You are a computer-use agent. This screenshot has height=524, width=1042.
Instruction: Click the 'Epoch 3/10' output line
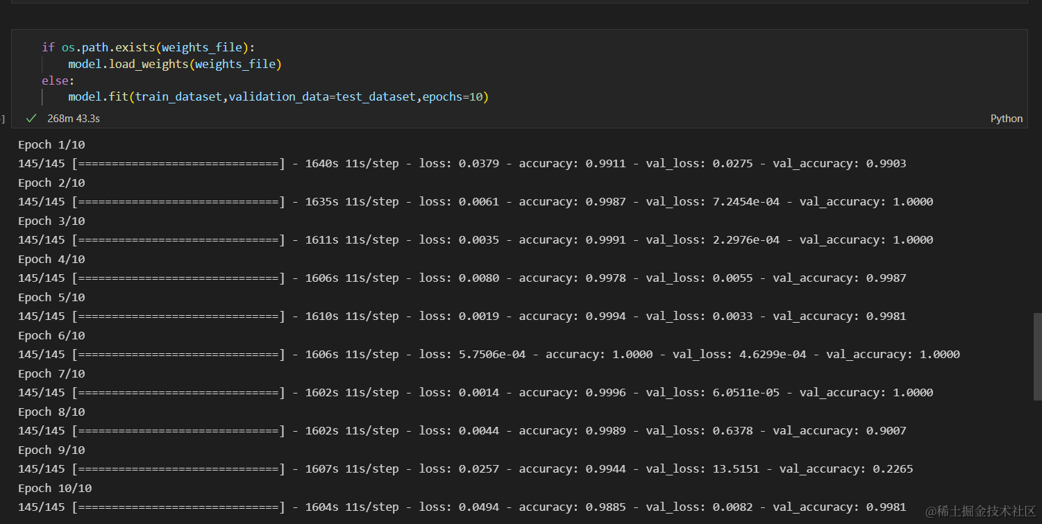point(51,221)
